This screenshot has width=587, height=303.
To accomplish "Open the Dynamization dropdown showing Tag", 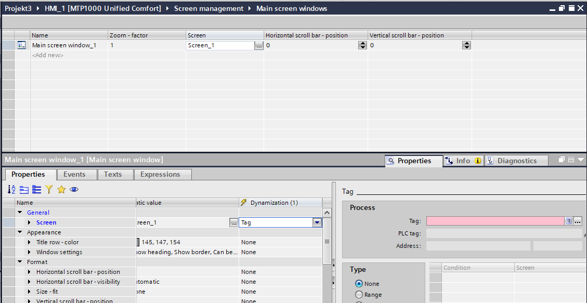I will point(317,222).
